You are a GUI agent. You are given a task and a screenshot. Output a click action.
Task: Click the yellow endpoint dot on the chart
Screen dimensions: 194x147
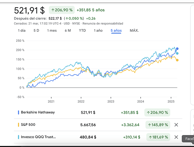[x=177, y=60]
